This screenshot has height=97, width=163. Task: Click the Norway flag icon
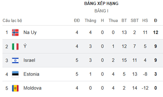(15, 33)
